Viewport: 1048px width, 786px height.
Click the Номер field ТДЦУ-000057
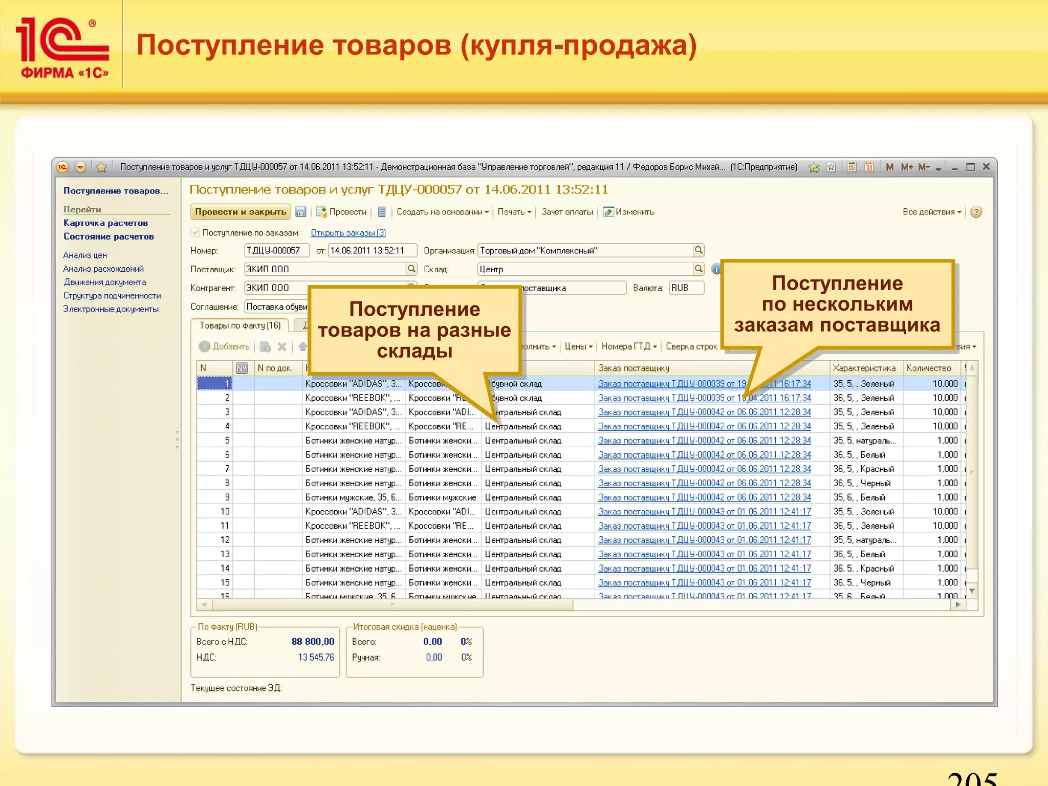[x=277, y=250]
